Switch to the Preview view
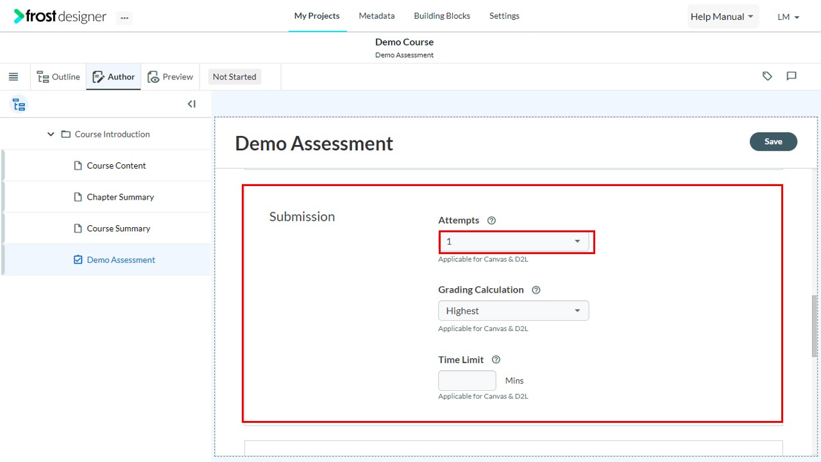Viewport: 821px width, 462px height. pyautogui.click(x=170, y=77)
